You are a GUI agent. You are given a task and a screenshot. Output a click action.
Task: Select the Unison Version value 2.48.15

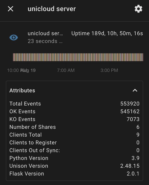coord(130,166)
